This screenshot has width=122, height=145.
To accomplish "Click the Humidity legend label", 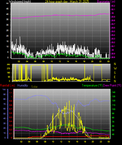I will pos(23,85).
